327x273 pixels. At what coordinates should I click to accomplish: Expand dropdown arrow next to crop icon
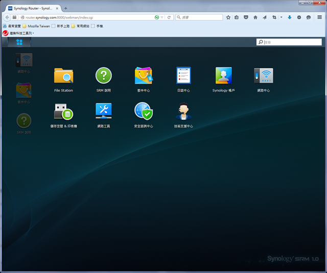pyautogui.click(x=281, y=17)
